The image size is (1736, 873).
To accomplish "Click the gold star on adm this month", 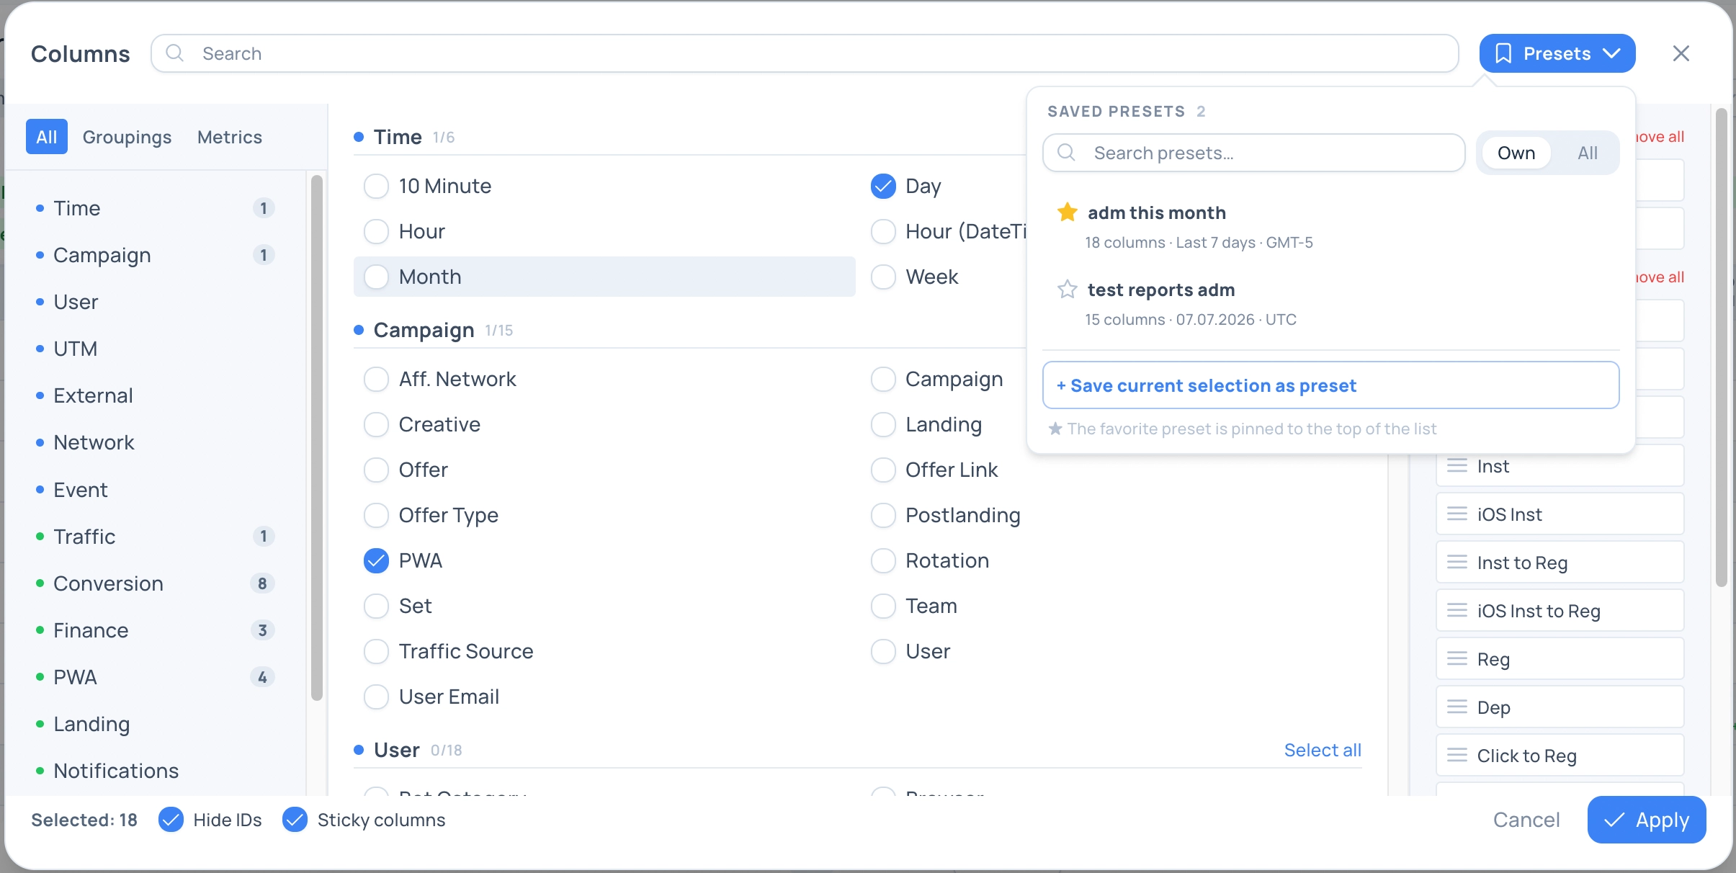I will [1067, 212].
